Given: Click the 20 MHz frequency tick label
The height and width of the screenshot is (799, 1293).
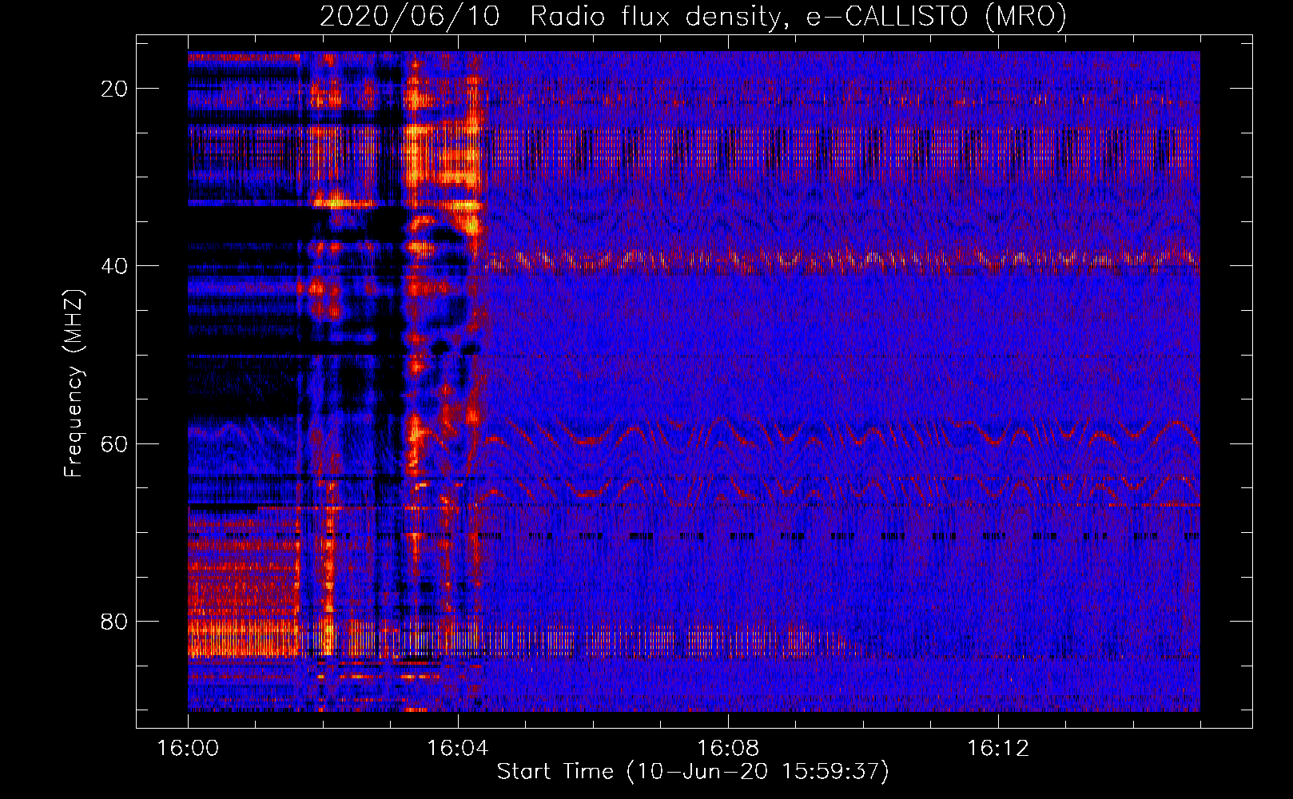Looking at the screenshot, I should [114, 89].
